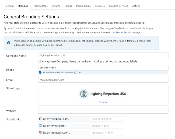Screen dimensions: 175x139
Task: Click the http://instagram.com/ prefix text
Action: [x=57, y=133]
